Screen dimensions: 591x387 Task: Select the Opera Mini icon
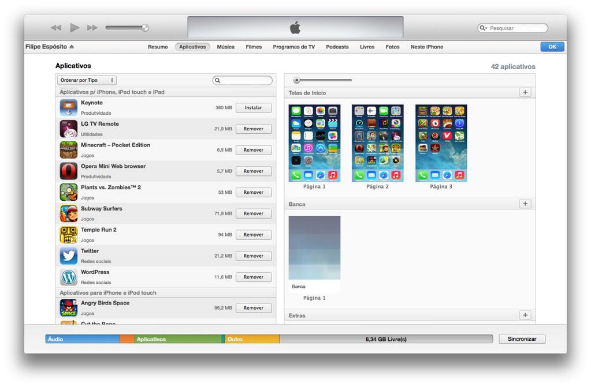(69, 171)
